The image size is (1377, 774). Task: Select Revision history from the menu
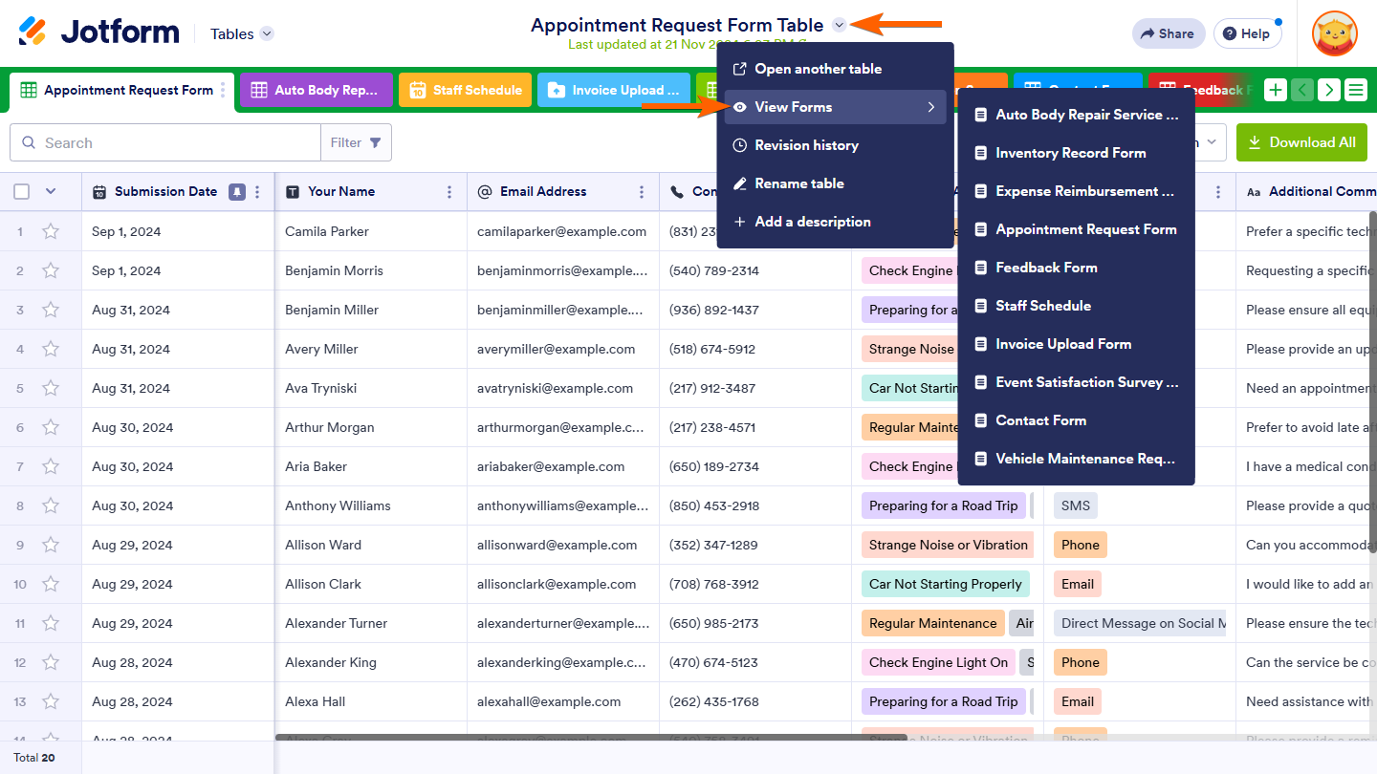point(835,145)
